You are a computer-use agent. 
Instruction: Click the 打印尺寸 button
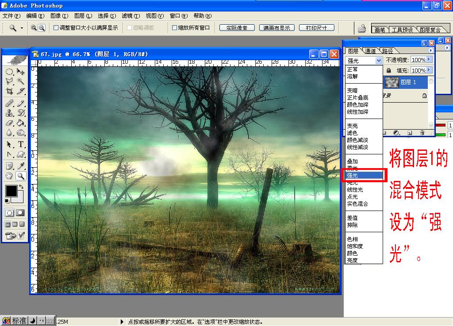317,28
